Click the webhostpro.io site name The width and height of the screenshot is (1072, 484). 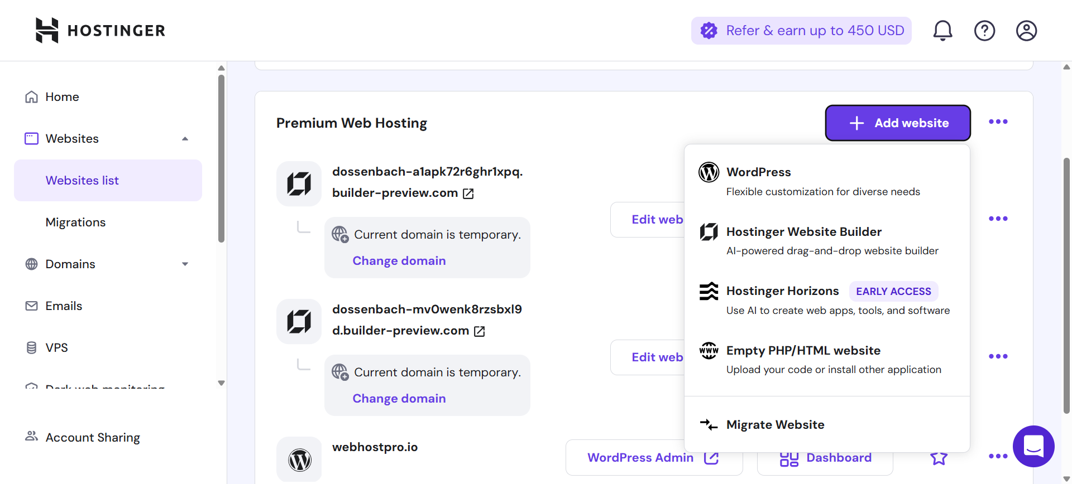(x=375, y=447)
